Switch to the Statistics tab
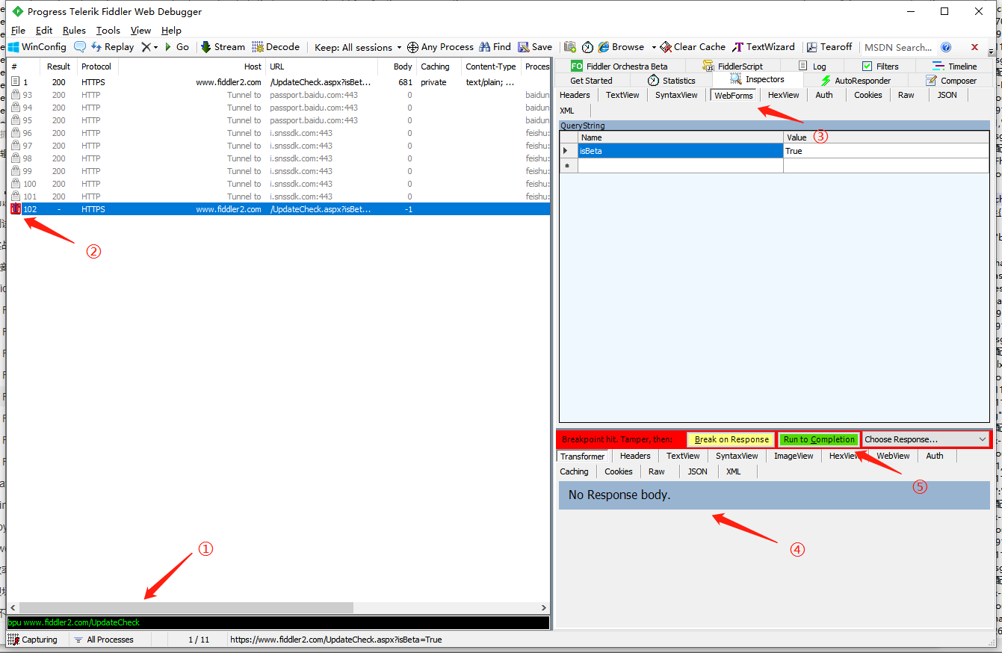Image resolution: width=1002 pixels, height=653 pixels. 671,81
